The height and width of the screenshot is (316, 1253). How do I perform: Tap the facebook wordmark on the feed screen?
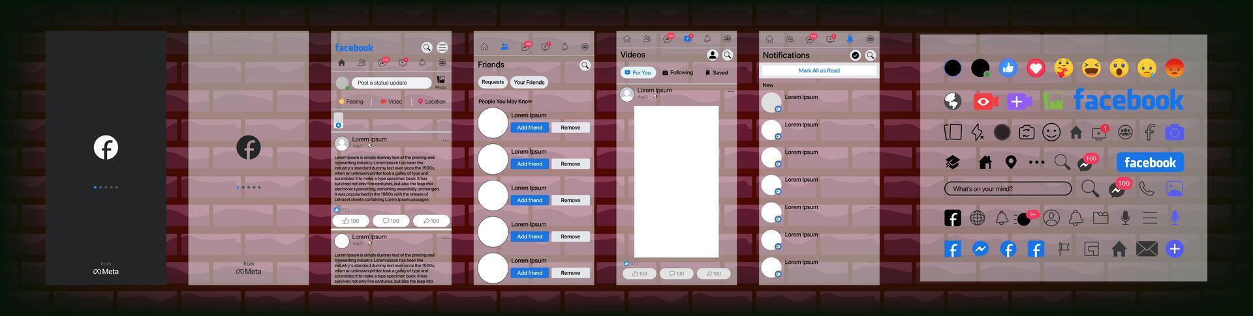tap(354, 48)
